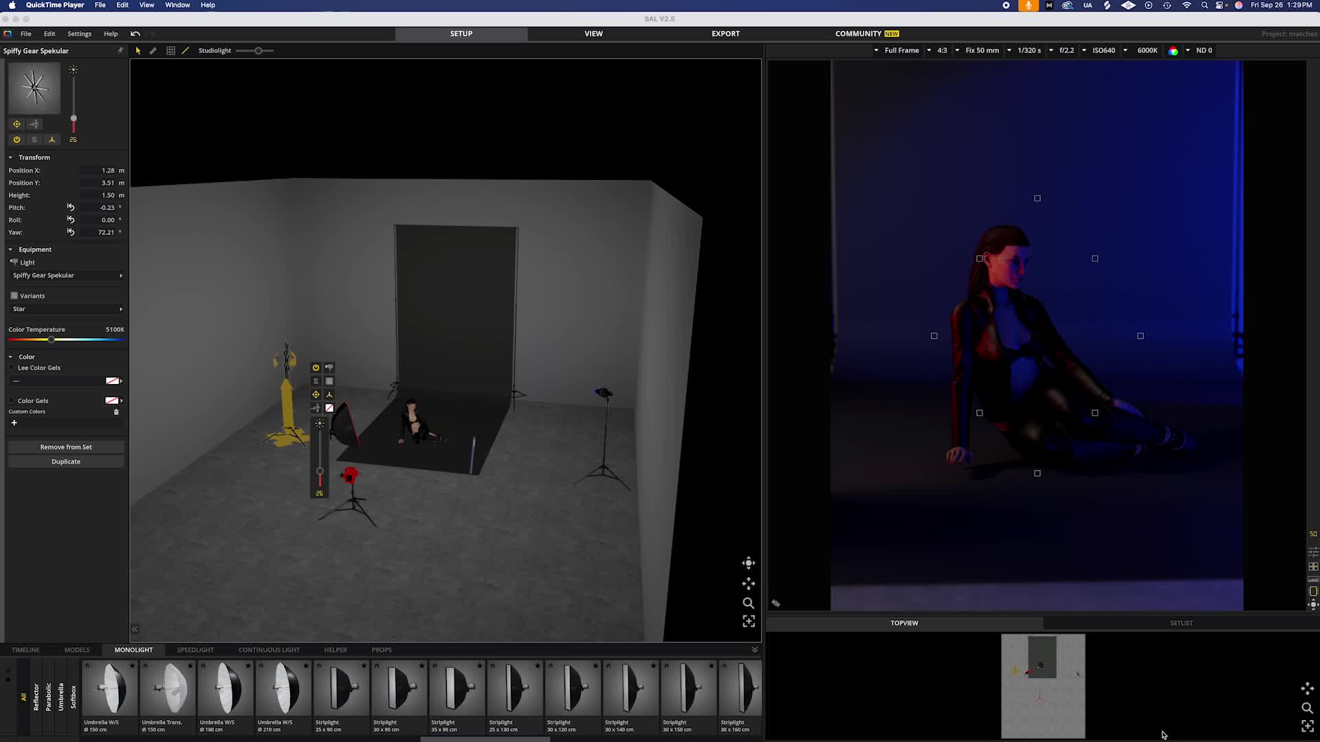Click the Duplicate button
The image size is (1320, 742).
(x=66, y=462)
